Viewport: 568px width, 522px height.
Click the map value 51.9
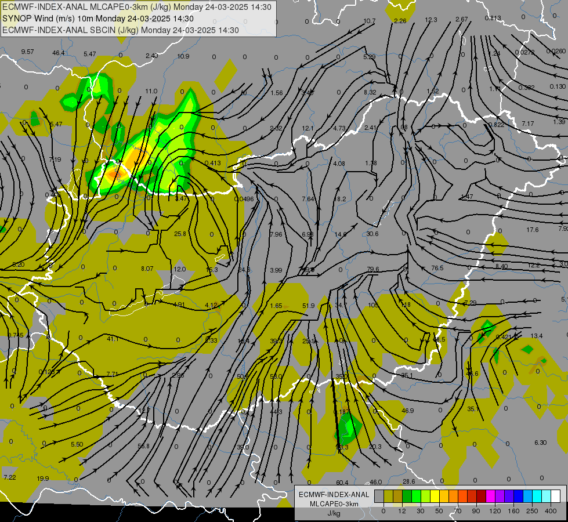tap(309, 306)
